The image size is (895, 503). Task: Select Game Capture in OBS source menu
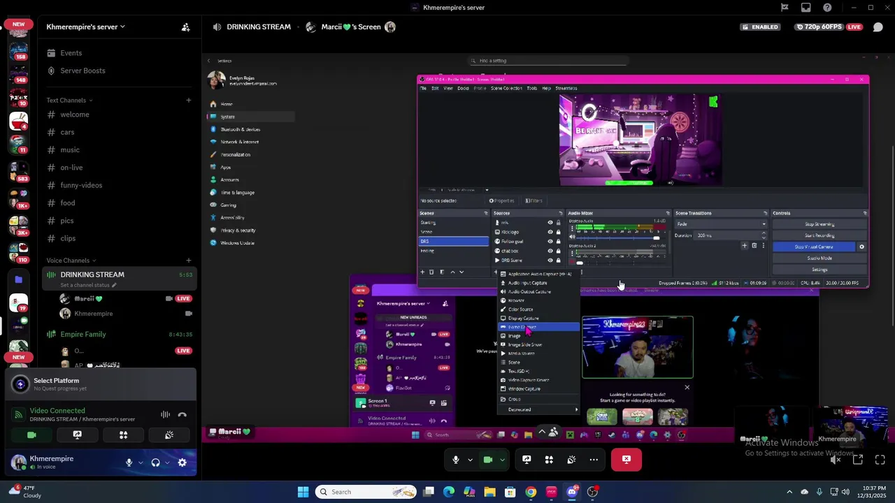pyautogui.click(x=538, y=327)
